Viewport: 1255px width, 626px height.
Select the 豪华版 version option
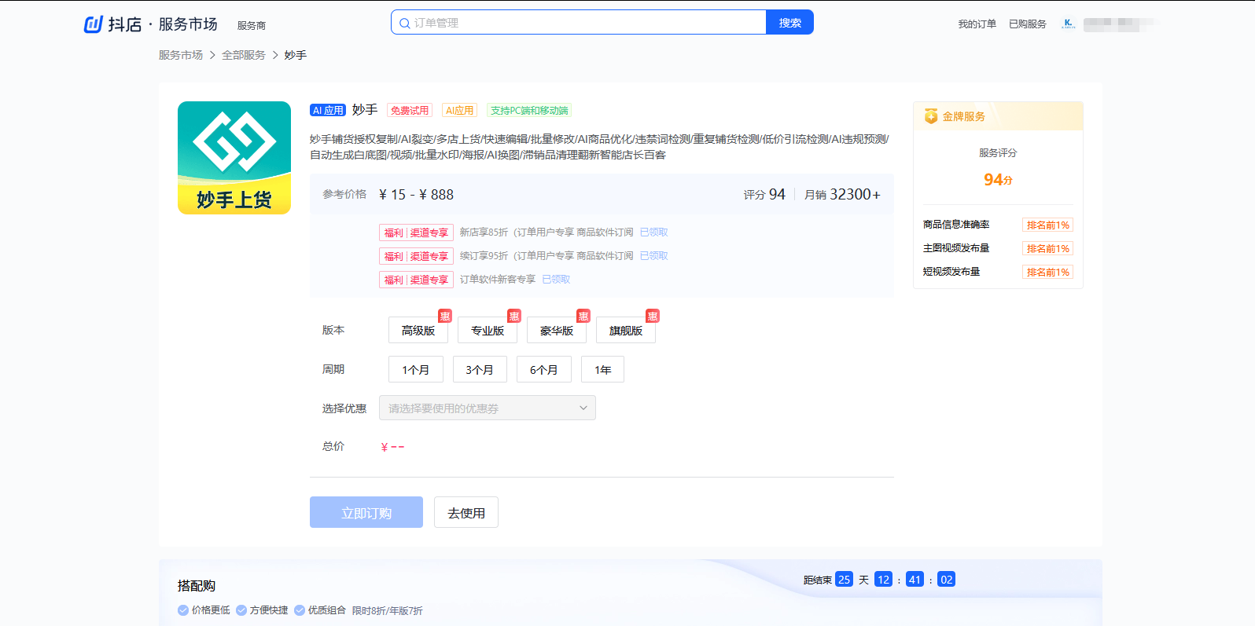pyautogui.click(x=557, y=330)
